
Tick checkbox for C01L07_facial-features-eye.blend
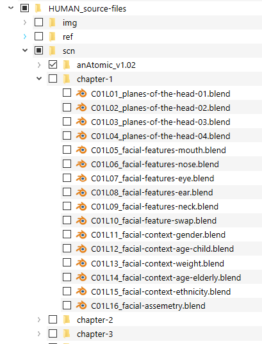click(67, 177)
